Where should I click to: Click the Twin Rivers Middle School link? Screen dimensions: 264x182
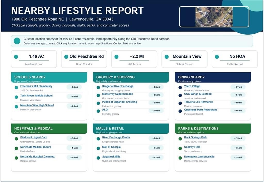pyautogui.click(x=36, y=96)
